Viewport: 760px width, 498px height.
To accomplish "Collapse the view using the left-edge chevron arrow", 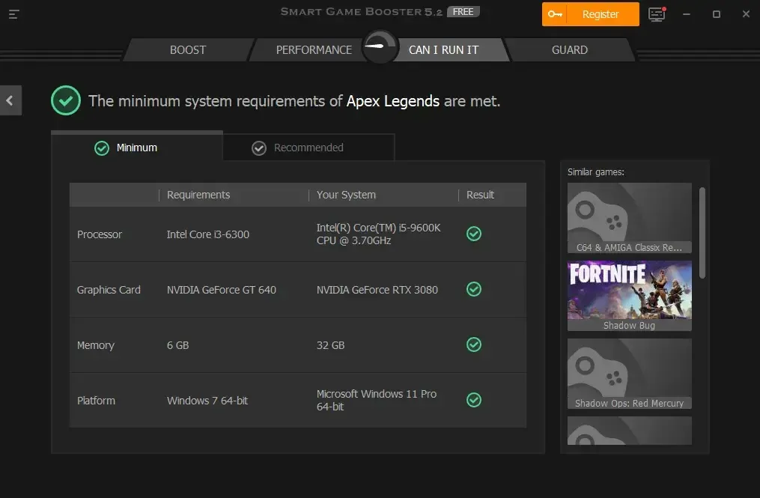I will click(10, 100).
